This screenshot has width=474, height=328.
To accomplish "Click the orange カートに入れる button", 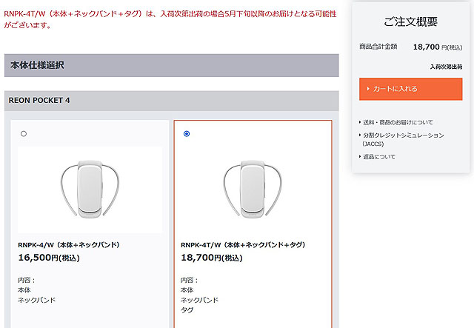I will point(410,89).
